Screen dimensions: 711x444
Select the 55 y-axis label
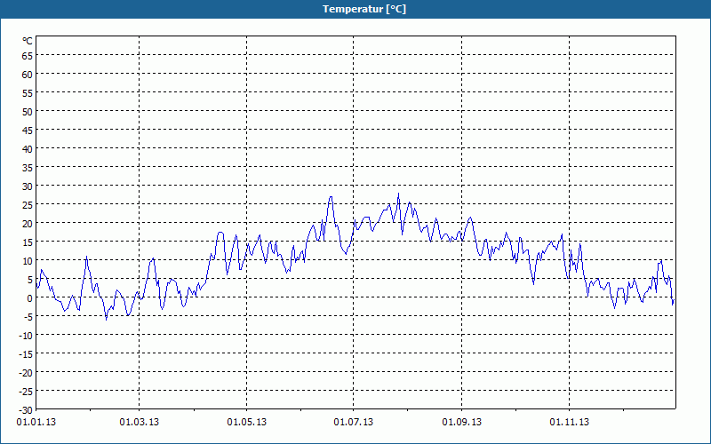coord(28,93)
